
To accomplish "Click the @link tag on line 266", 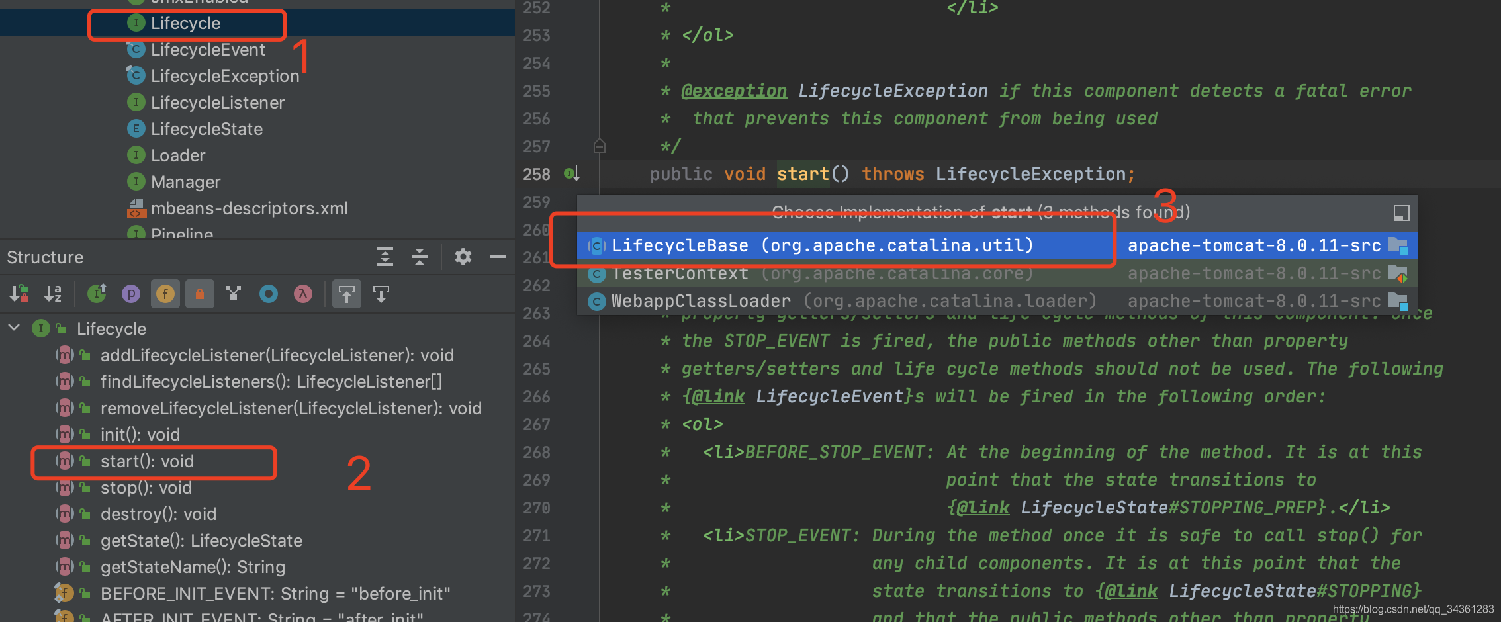I will click(x=718, y=396).
